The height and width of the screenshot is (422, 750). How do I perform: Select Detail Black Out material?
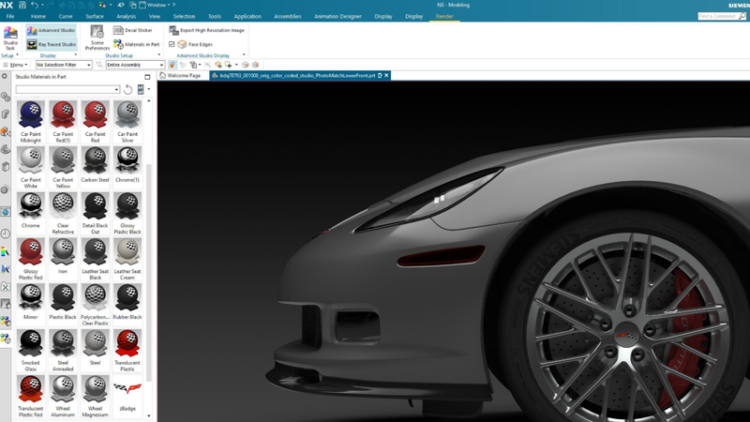[96, 213]
